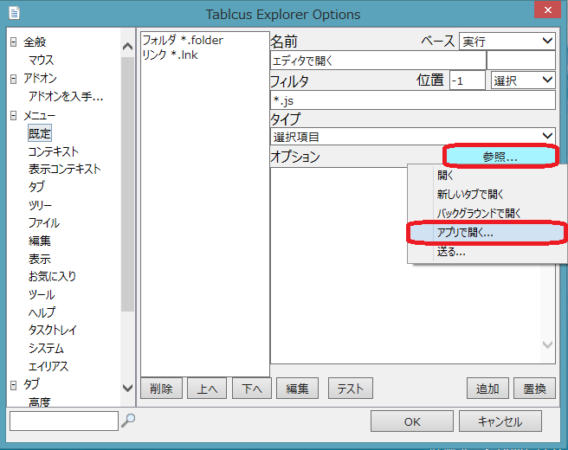Select コンテキスト in the tree
The width and height of the screenshot is (568, 450).
click(53, 151)
